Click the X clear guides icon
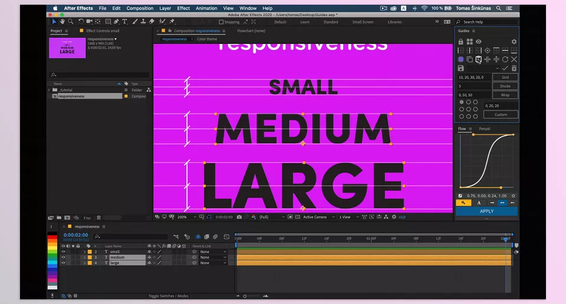Viewport: 566px width, 304px height. coord(514,59)
